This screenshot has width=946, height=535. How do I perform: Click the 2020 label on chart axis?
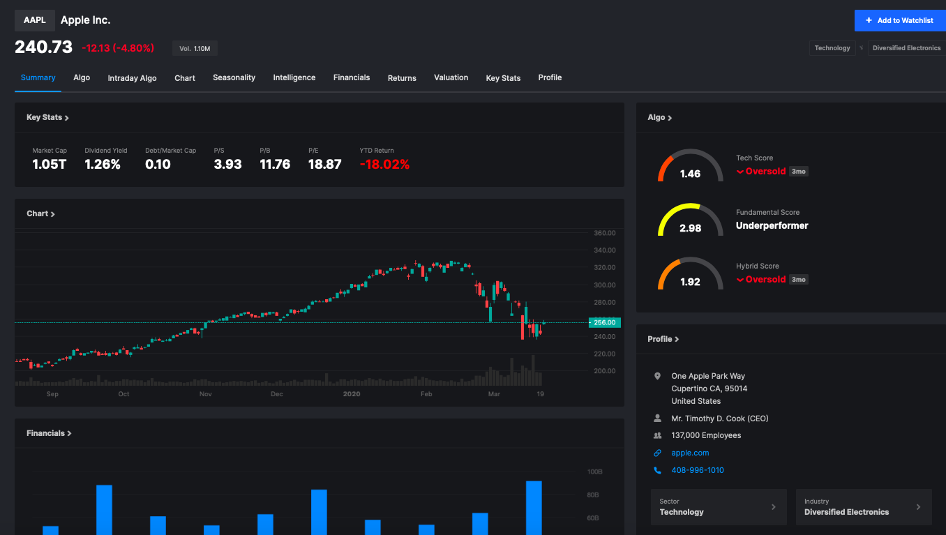[352, 394]
